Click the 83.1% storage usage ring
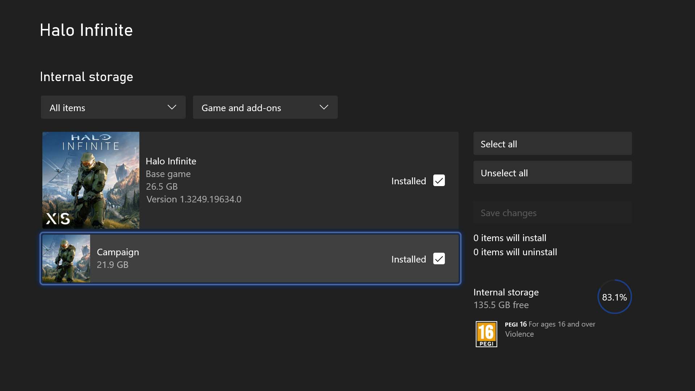Viewport: 695px width, 391px height. click(614, 297)
